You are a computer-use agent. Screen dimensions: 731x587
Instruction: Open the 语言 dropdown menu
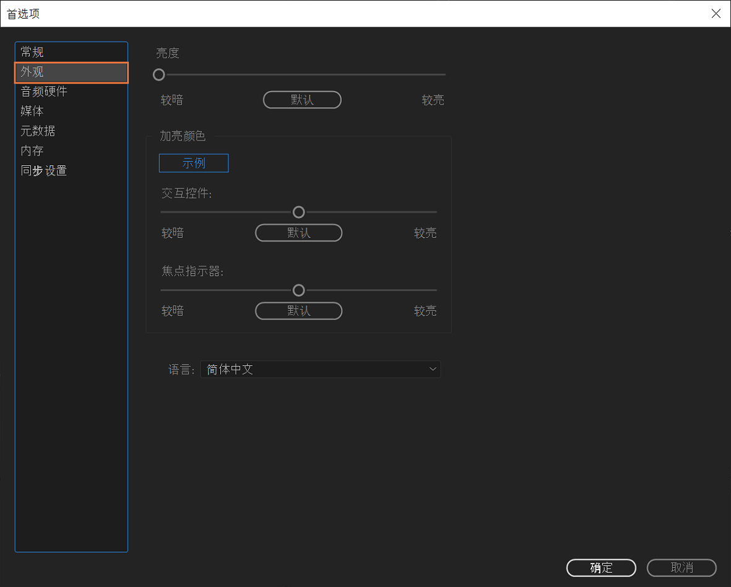(x=321, y=369)
